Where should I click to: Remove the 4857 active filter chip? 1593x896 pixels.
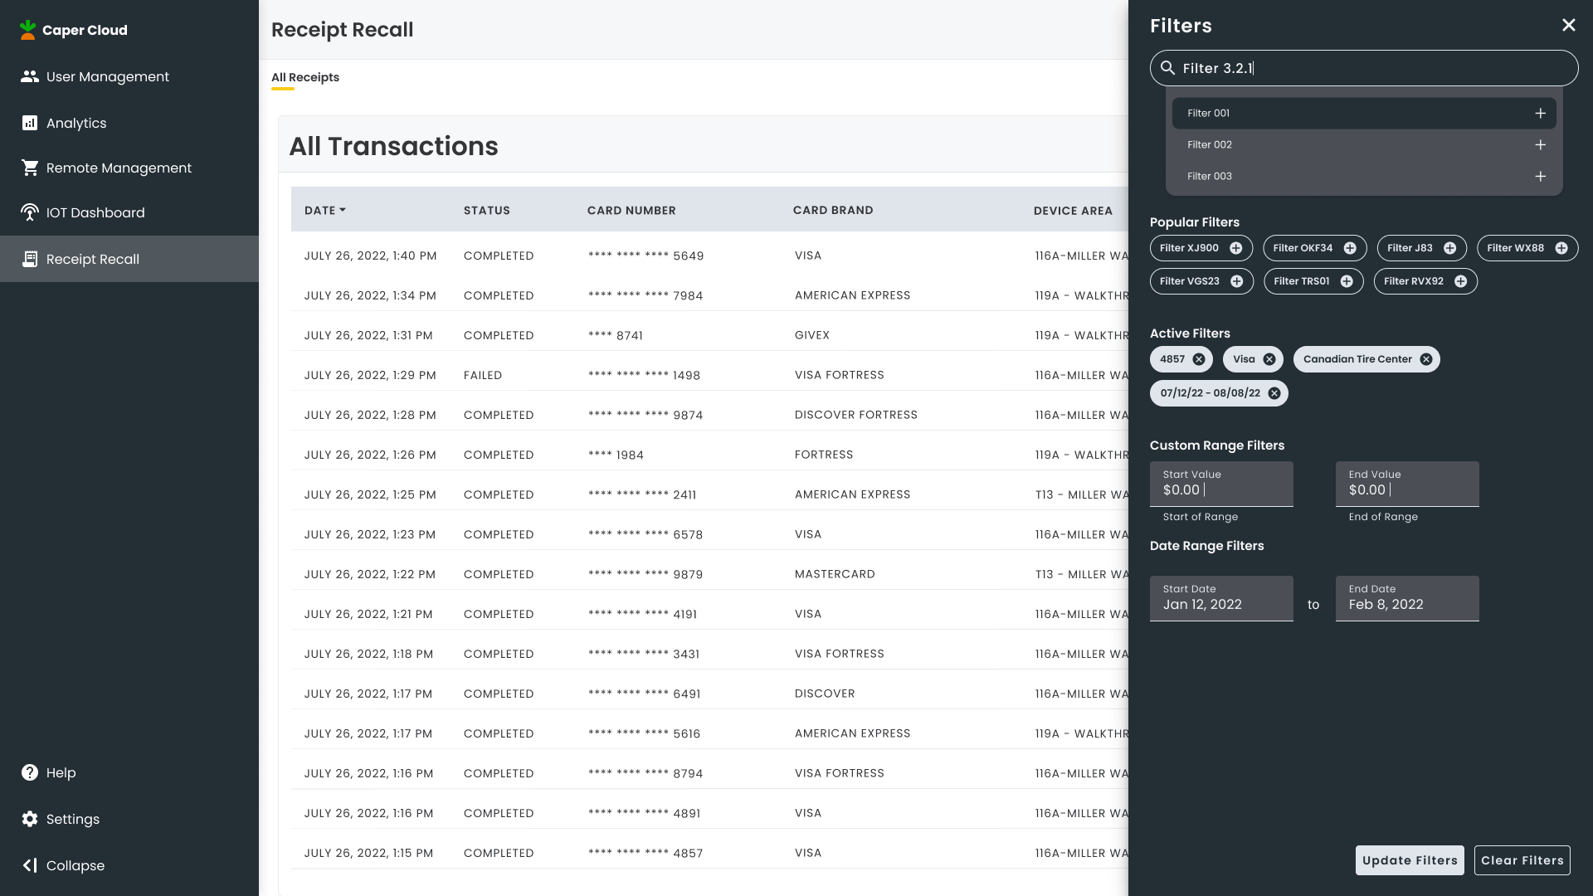pyautogui.click(x=1199, y=359)
